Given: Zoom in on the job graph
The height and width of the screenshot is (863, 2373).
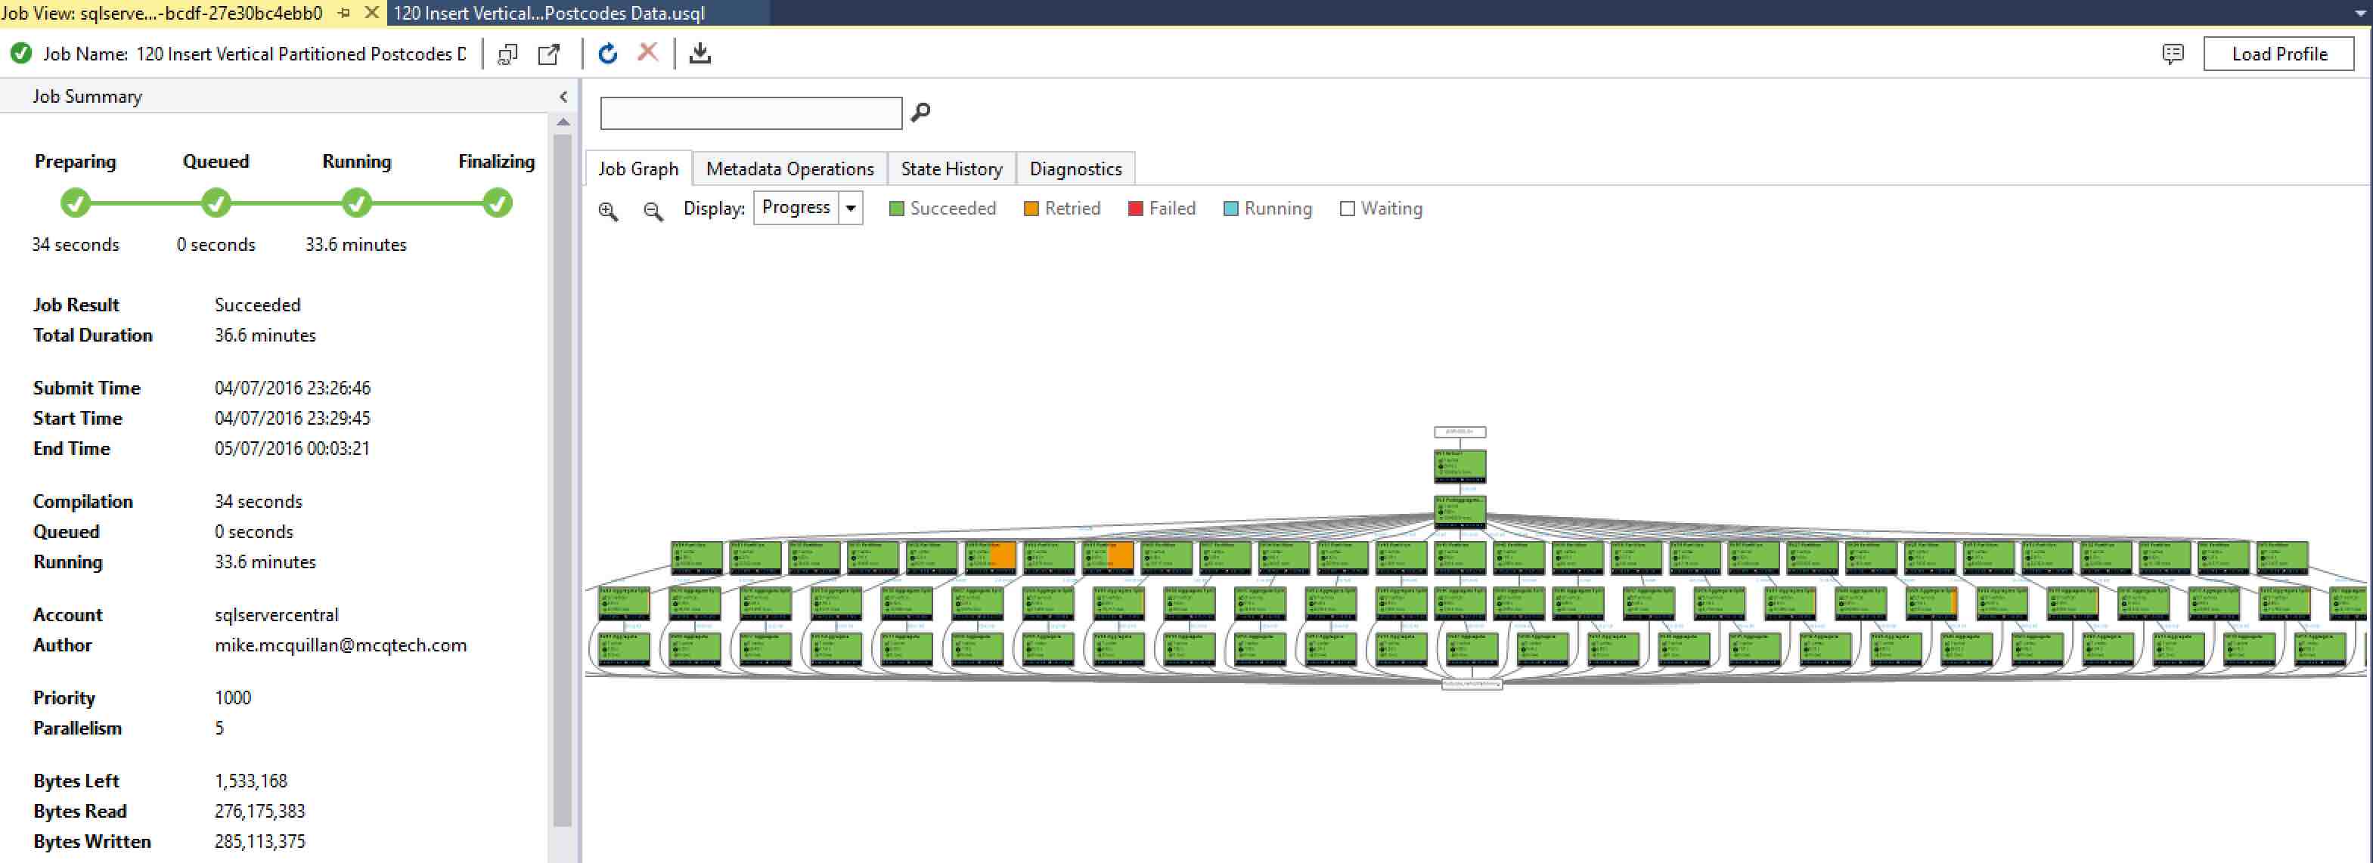Looking at the screenshot, I should (x=608, y=210).
